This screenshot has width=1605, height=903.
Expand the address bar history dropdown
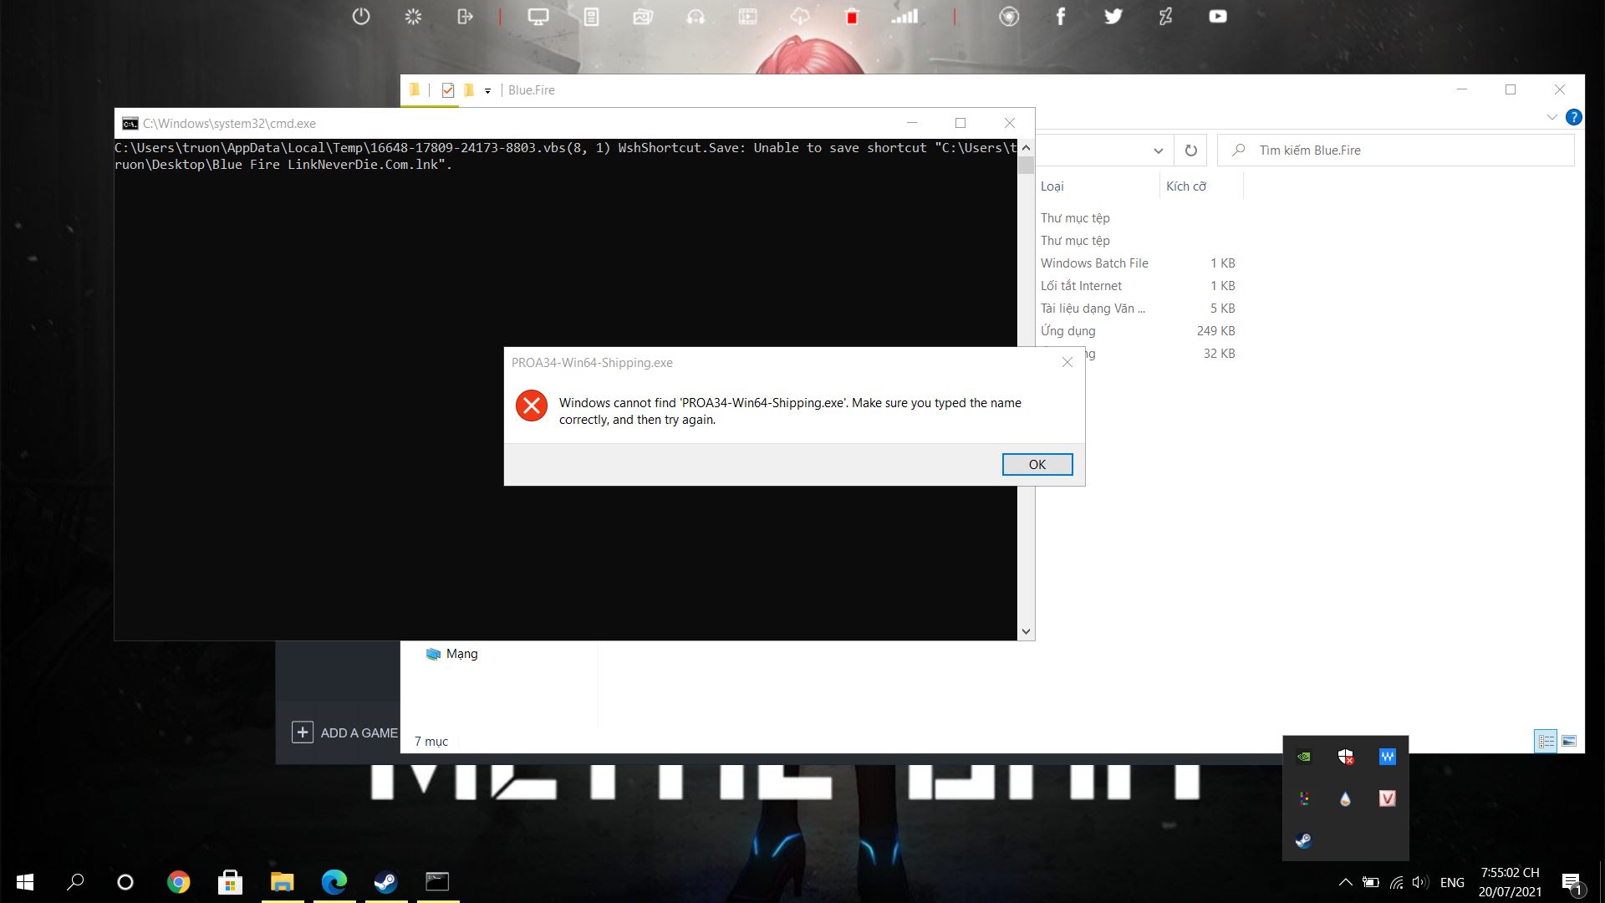click(1158, 150)
